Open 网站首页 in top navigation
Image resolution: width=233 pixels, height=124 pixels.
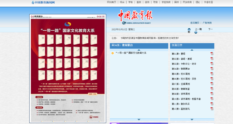point(112,2)
